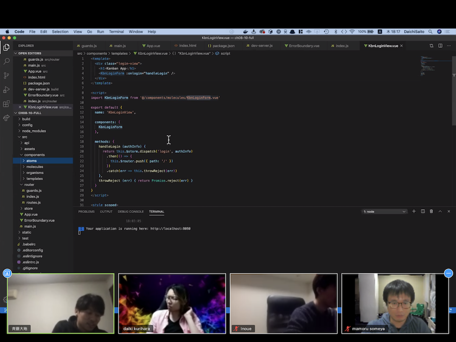Open the Terminal menu in menu bar

coord(117,32)
